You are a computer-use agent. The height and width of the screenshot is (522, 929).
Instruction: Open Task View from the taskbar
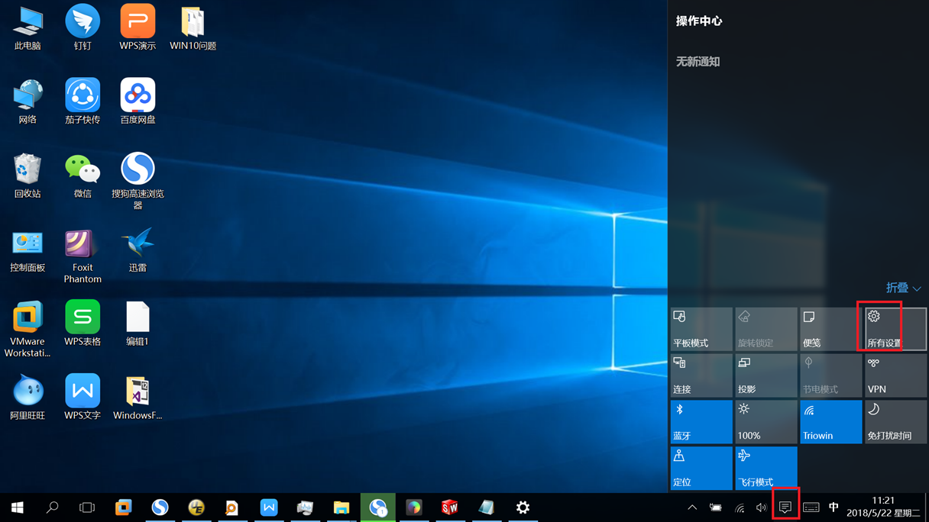[87, 507]
